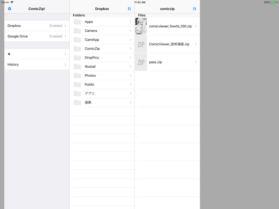Open the Public folder
Image resolution: width=279 pixels, height=209 pixels.
pos(102,84)
